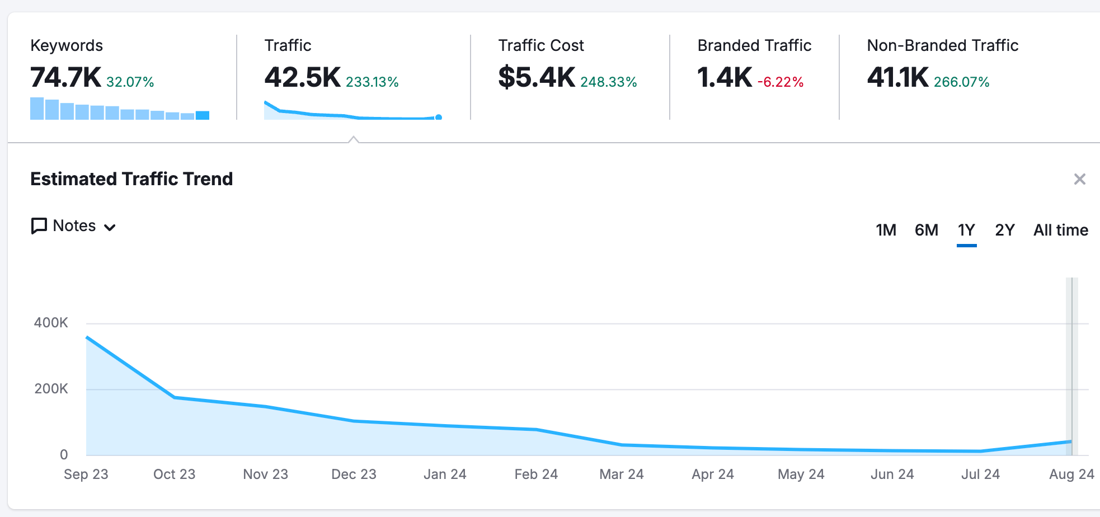Enable the 6M time range view

927,229
